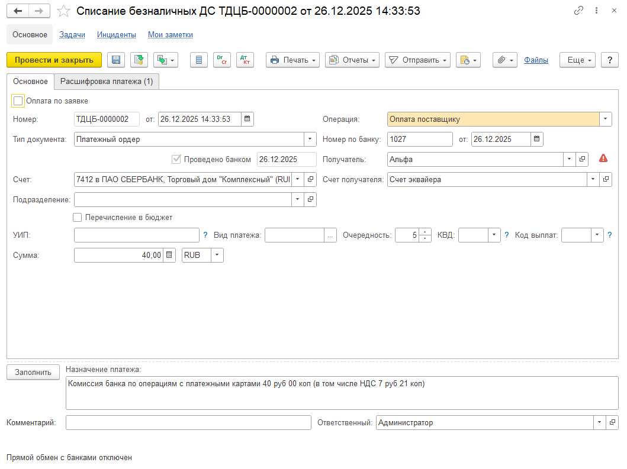This screenshot has height=469, width=627.
Task: Open calculator for the Сумма field
Action: (x=169, y=255)
